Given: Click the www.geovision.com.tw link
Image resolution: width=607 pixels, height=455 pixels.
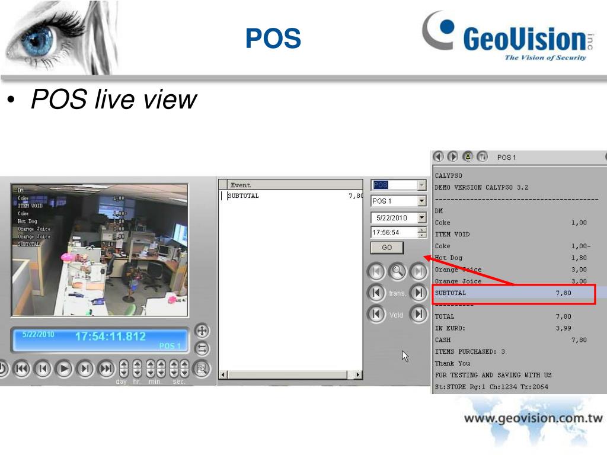Looking at the screenshot, I should (533, 418).
